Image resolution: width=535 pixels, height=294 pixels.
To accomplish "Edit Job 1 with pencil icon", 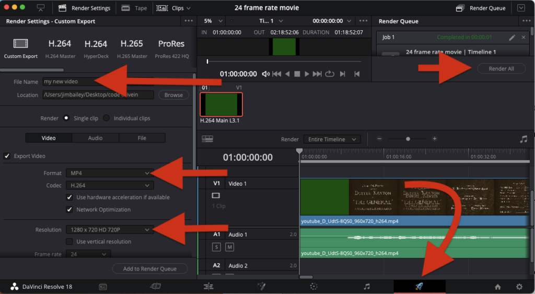I will [x=512, y=38].
